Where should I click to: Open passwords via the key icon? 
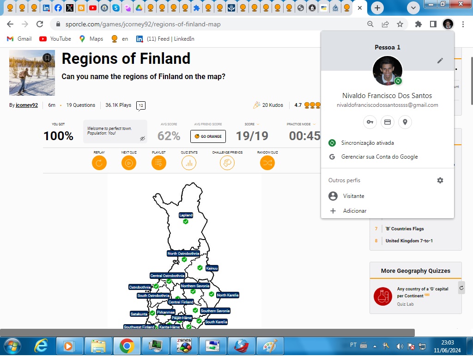[370, 122]
